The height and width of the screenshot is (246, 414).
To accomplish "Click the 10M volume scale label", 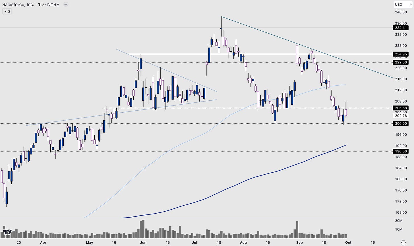I will click(x=399, y=230).
